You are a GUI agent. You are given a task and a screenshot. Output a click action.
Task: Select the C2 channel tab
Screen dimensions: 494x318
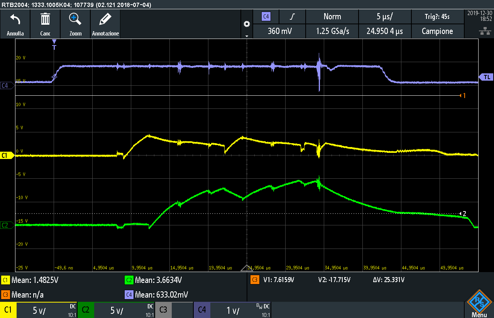(x=116, y=310)
